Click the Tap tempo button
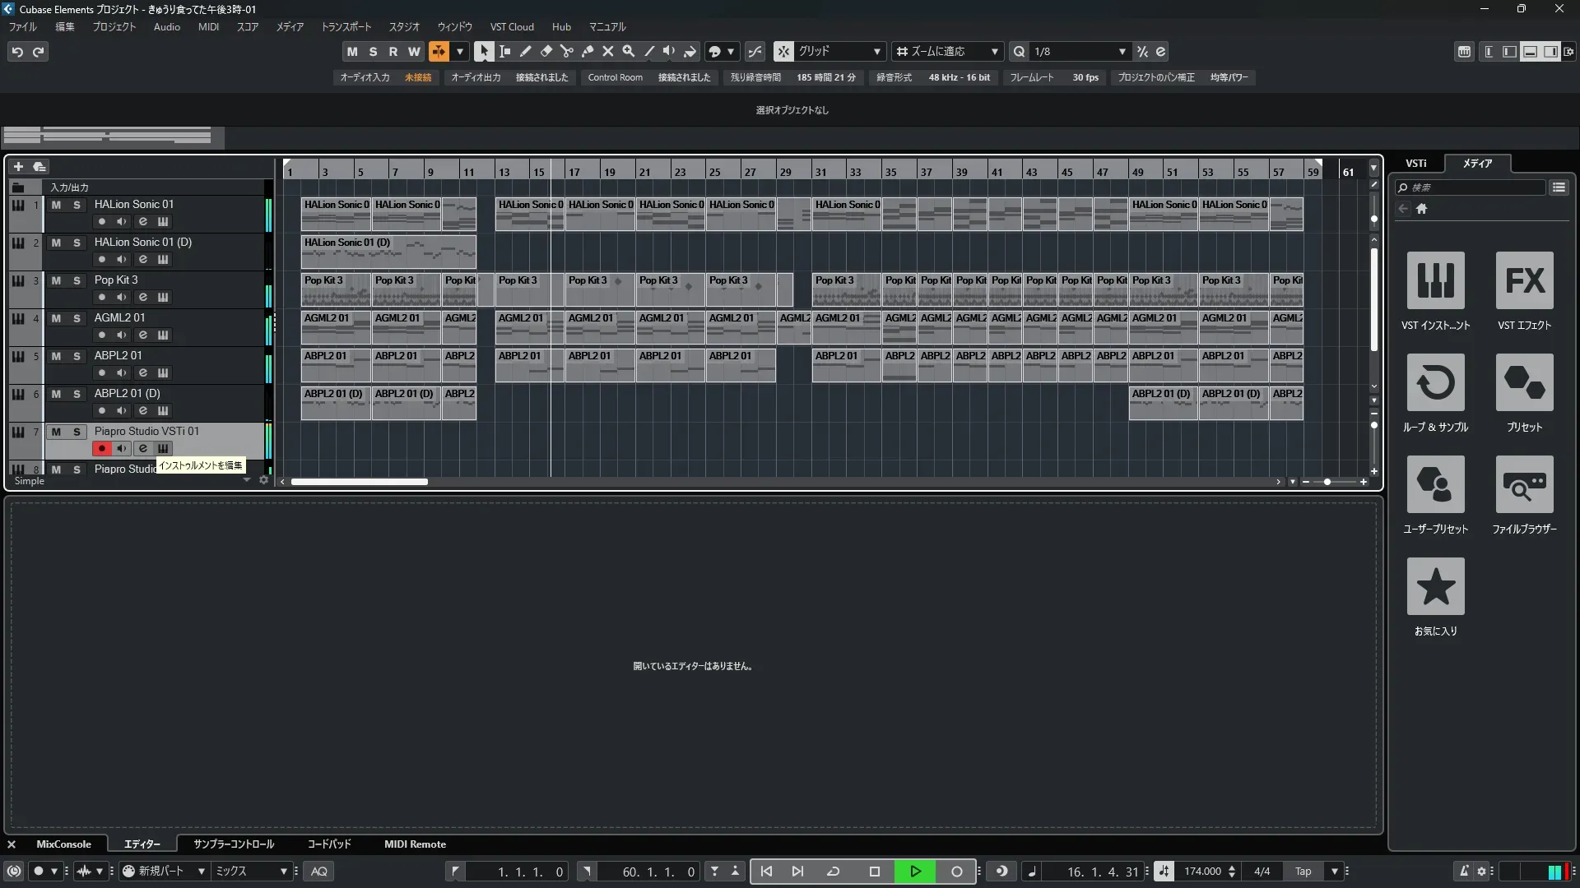 pos(1303,871)
